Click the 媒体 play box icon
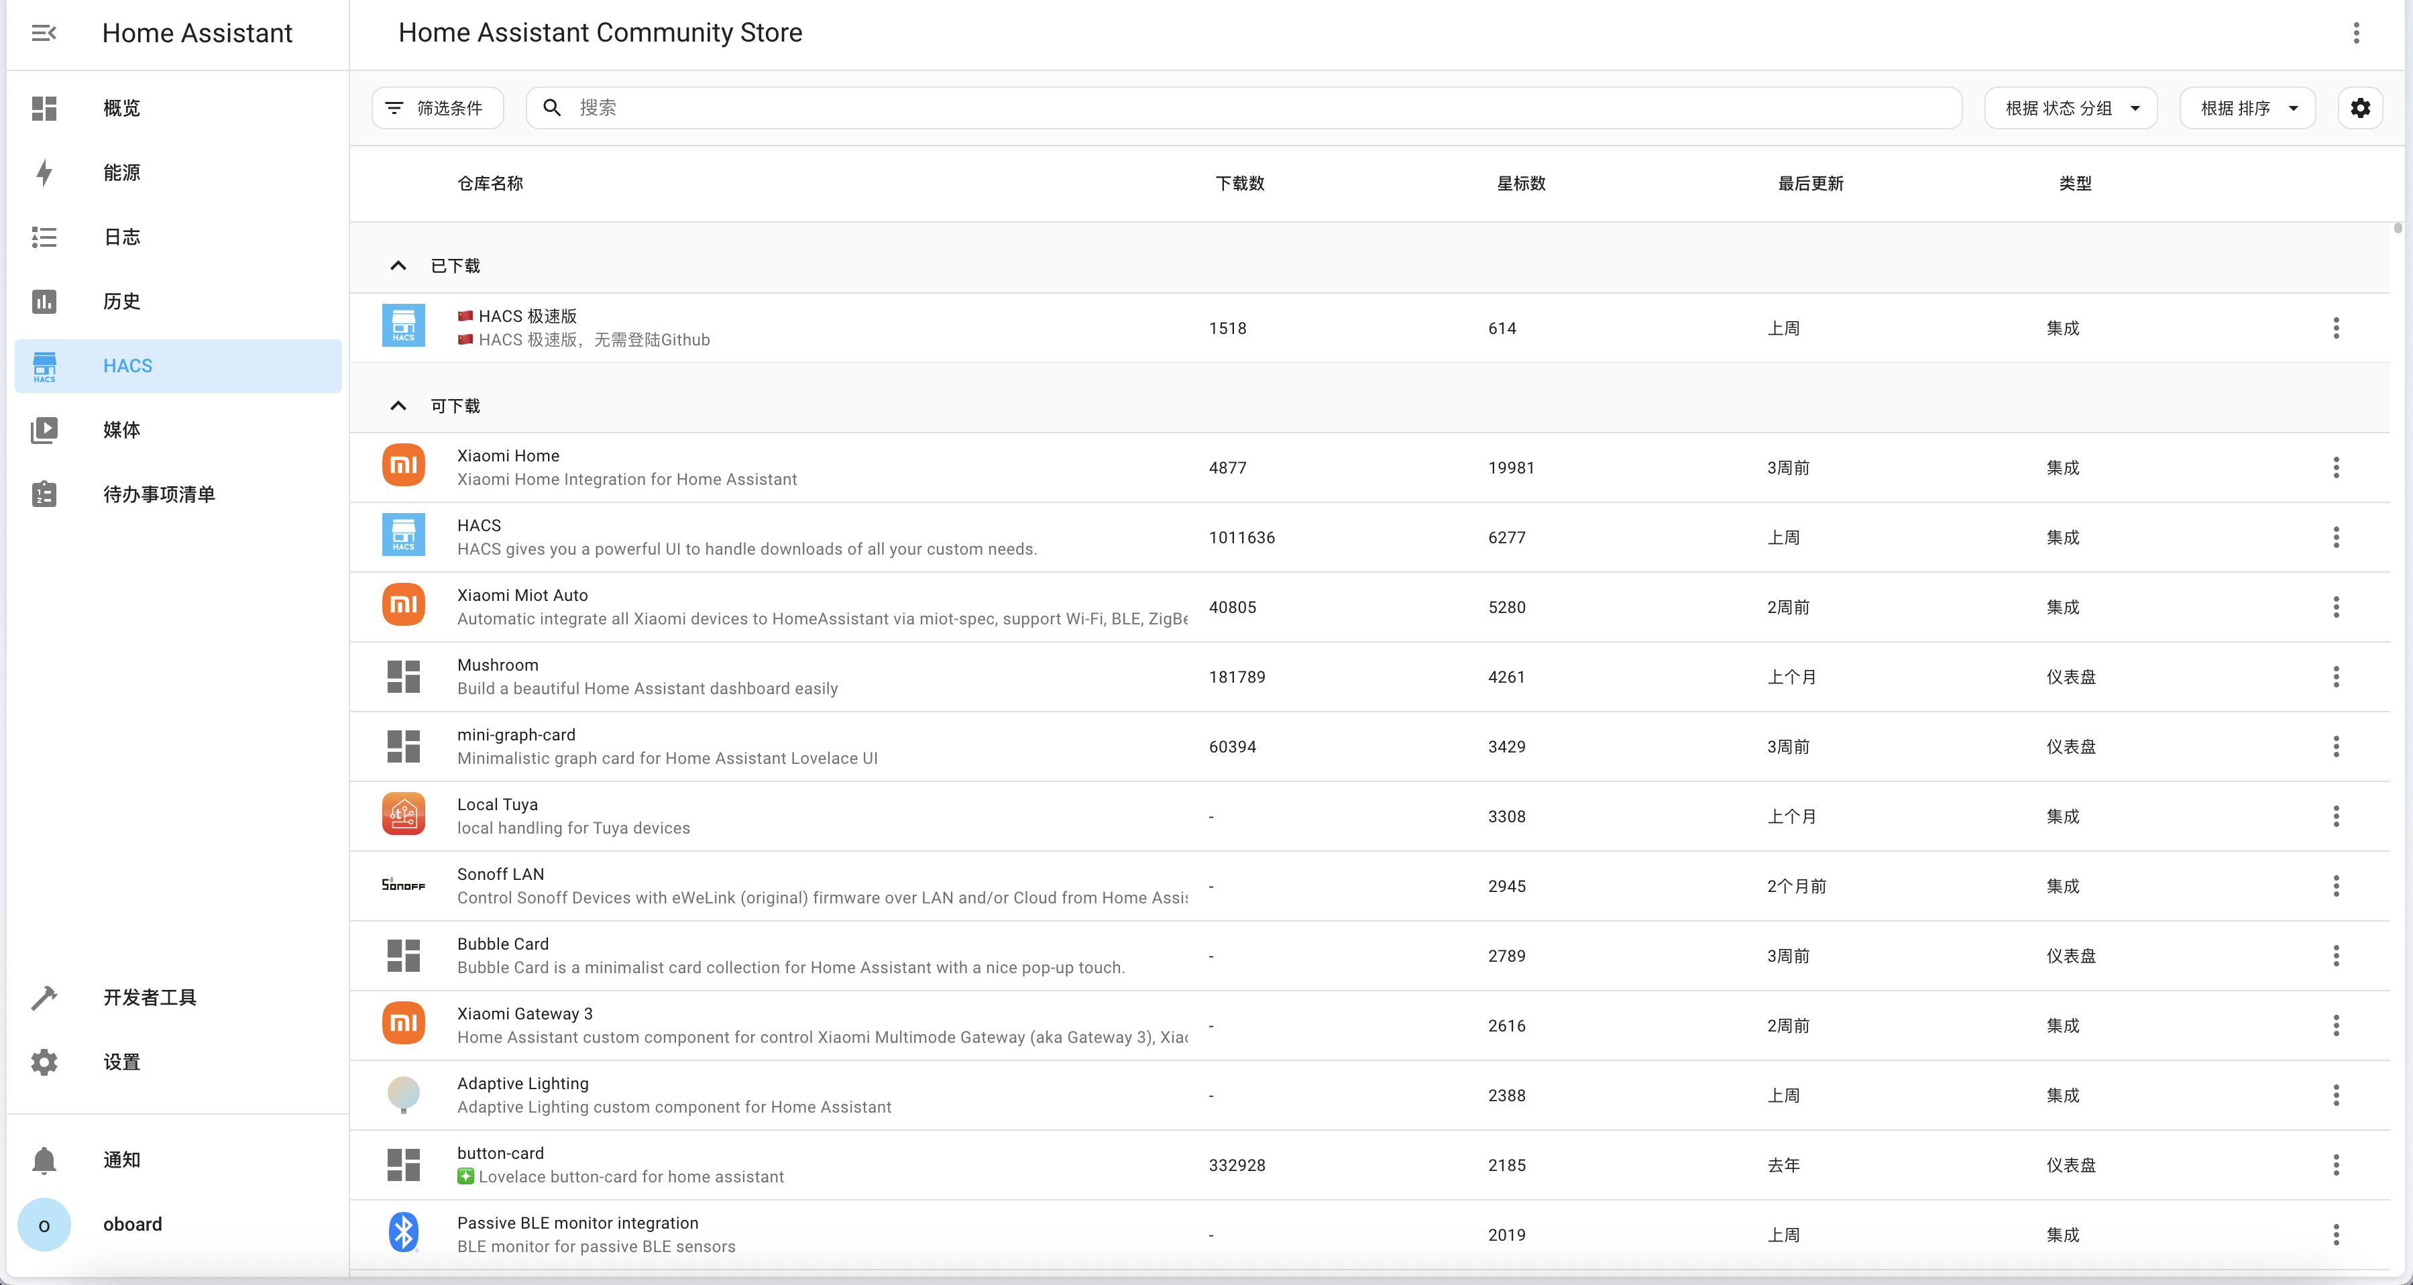 click(44, 431)
